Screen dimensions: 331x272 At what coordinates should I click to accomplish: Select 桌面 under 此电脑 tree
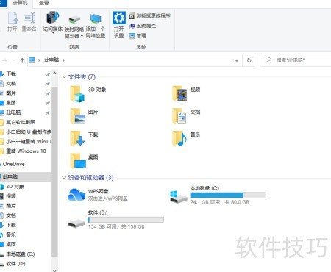point(10,244)
